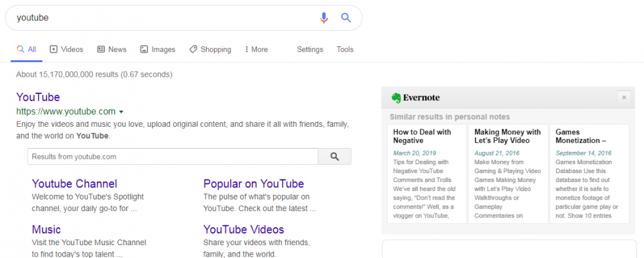Open search Tools
This screenshot has width=644, height=258.
pos(345,50)
